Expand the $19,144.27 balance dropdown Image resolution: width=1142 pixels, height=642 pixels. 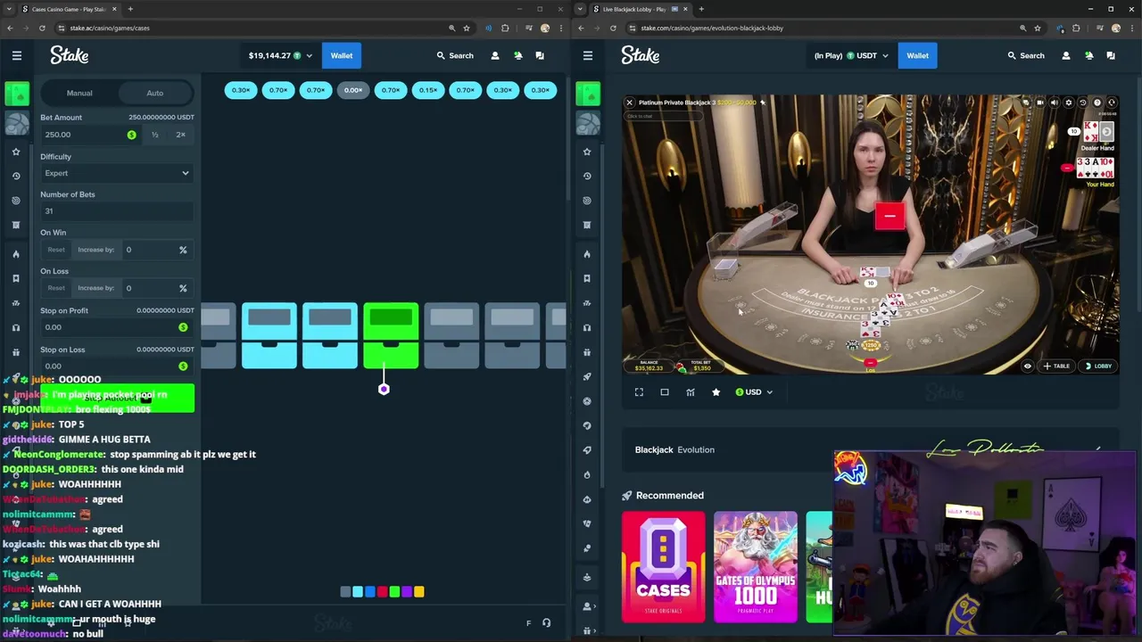280,55
